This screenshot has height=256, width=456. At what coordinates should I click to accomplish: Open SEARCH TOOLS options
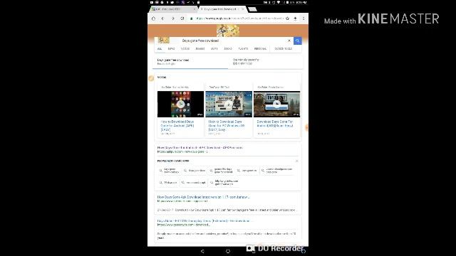click(x=284, y=49)
